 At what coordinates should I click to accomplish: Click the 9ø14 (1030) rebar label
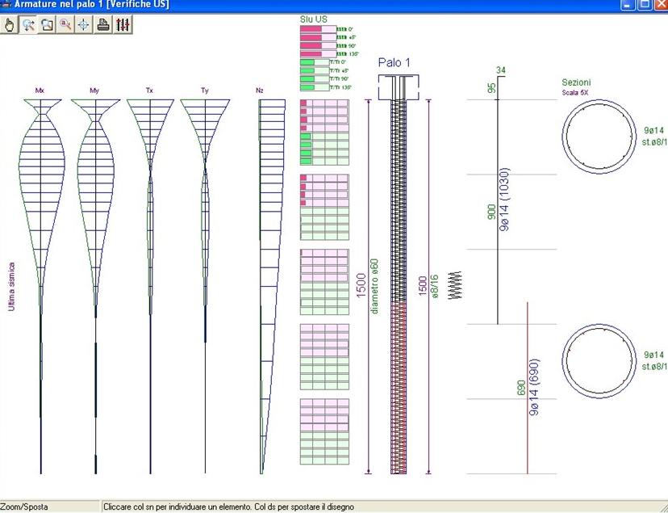tap(506, 211)
